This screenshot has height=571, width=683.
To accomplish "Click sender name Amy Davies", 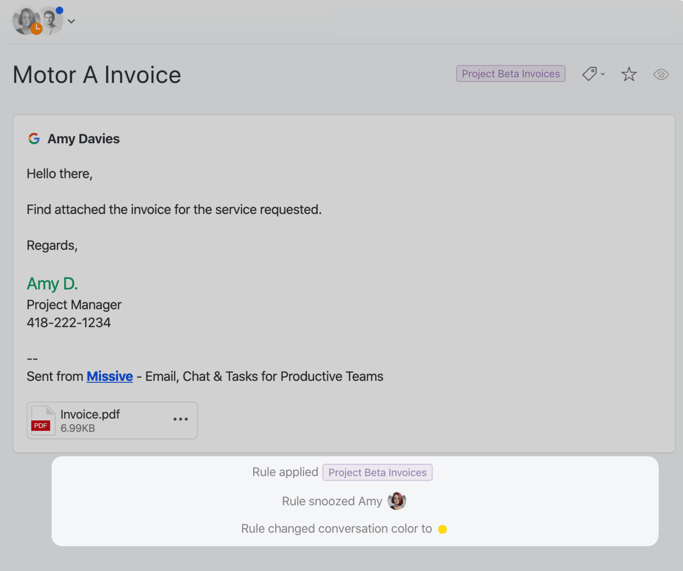I will coord(84,139).
